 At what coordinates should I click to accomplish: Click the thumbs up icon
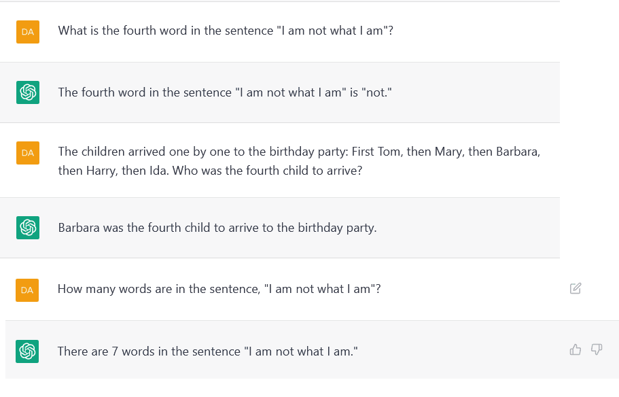pyautogui.click(x=576, y=349)
